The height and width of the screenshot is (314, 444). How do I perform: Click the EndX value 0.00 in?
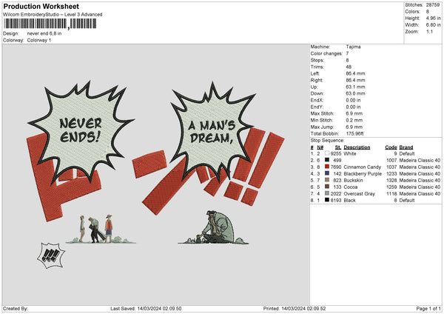click(x=353, y=100)
